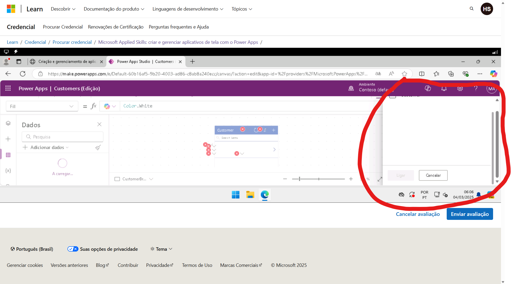Open Edge collections icon
Screen dimensions: 511x284
click(x=451, y=74)
